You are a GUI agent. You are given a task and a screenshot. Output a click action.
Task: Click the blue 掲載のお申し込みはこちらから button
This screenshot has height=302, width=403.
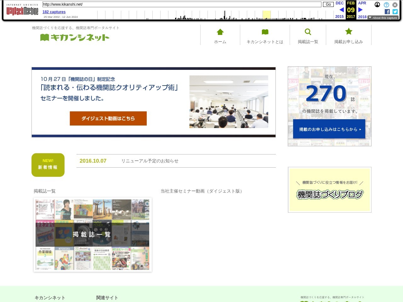[x=329, y=129]
